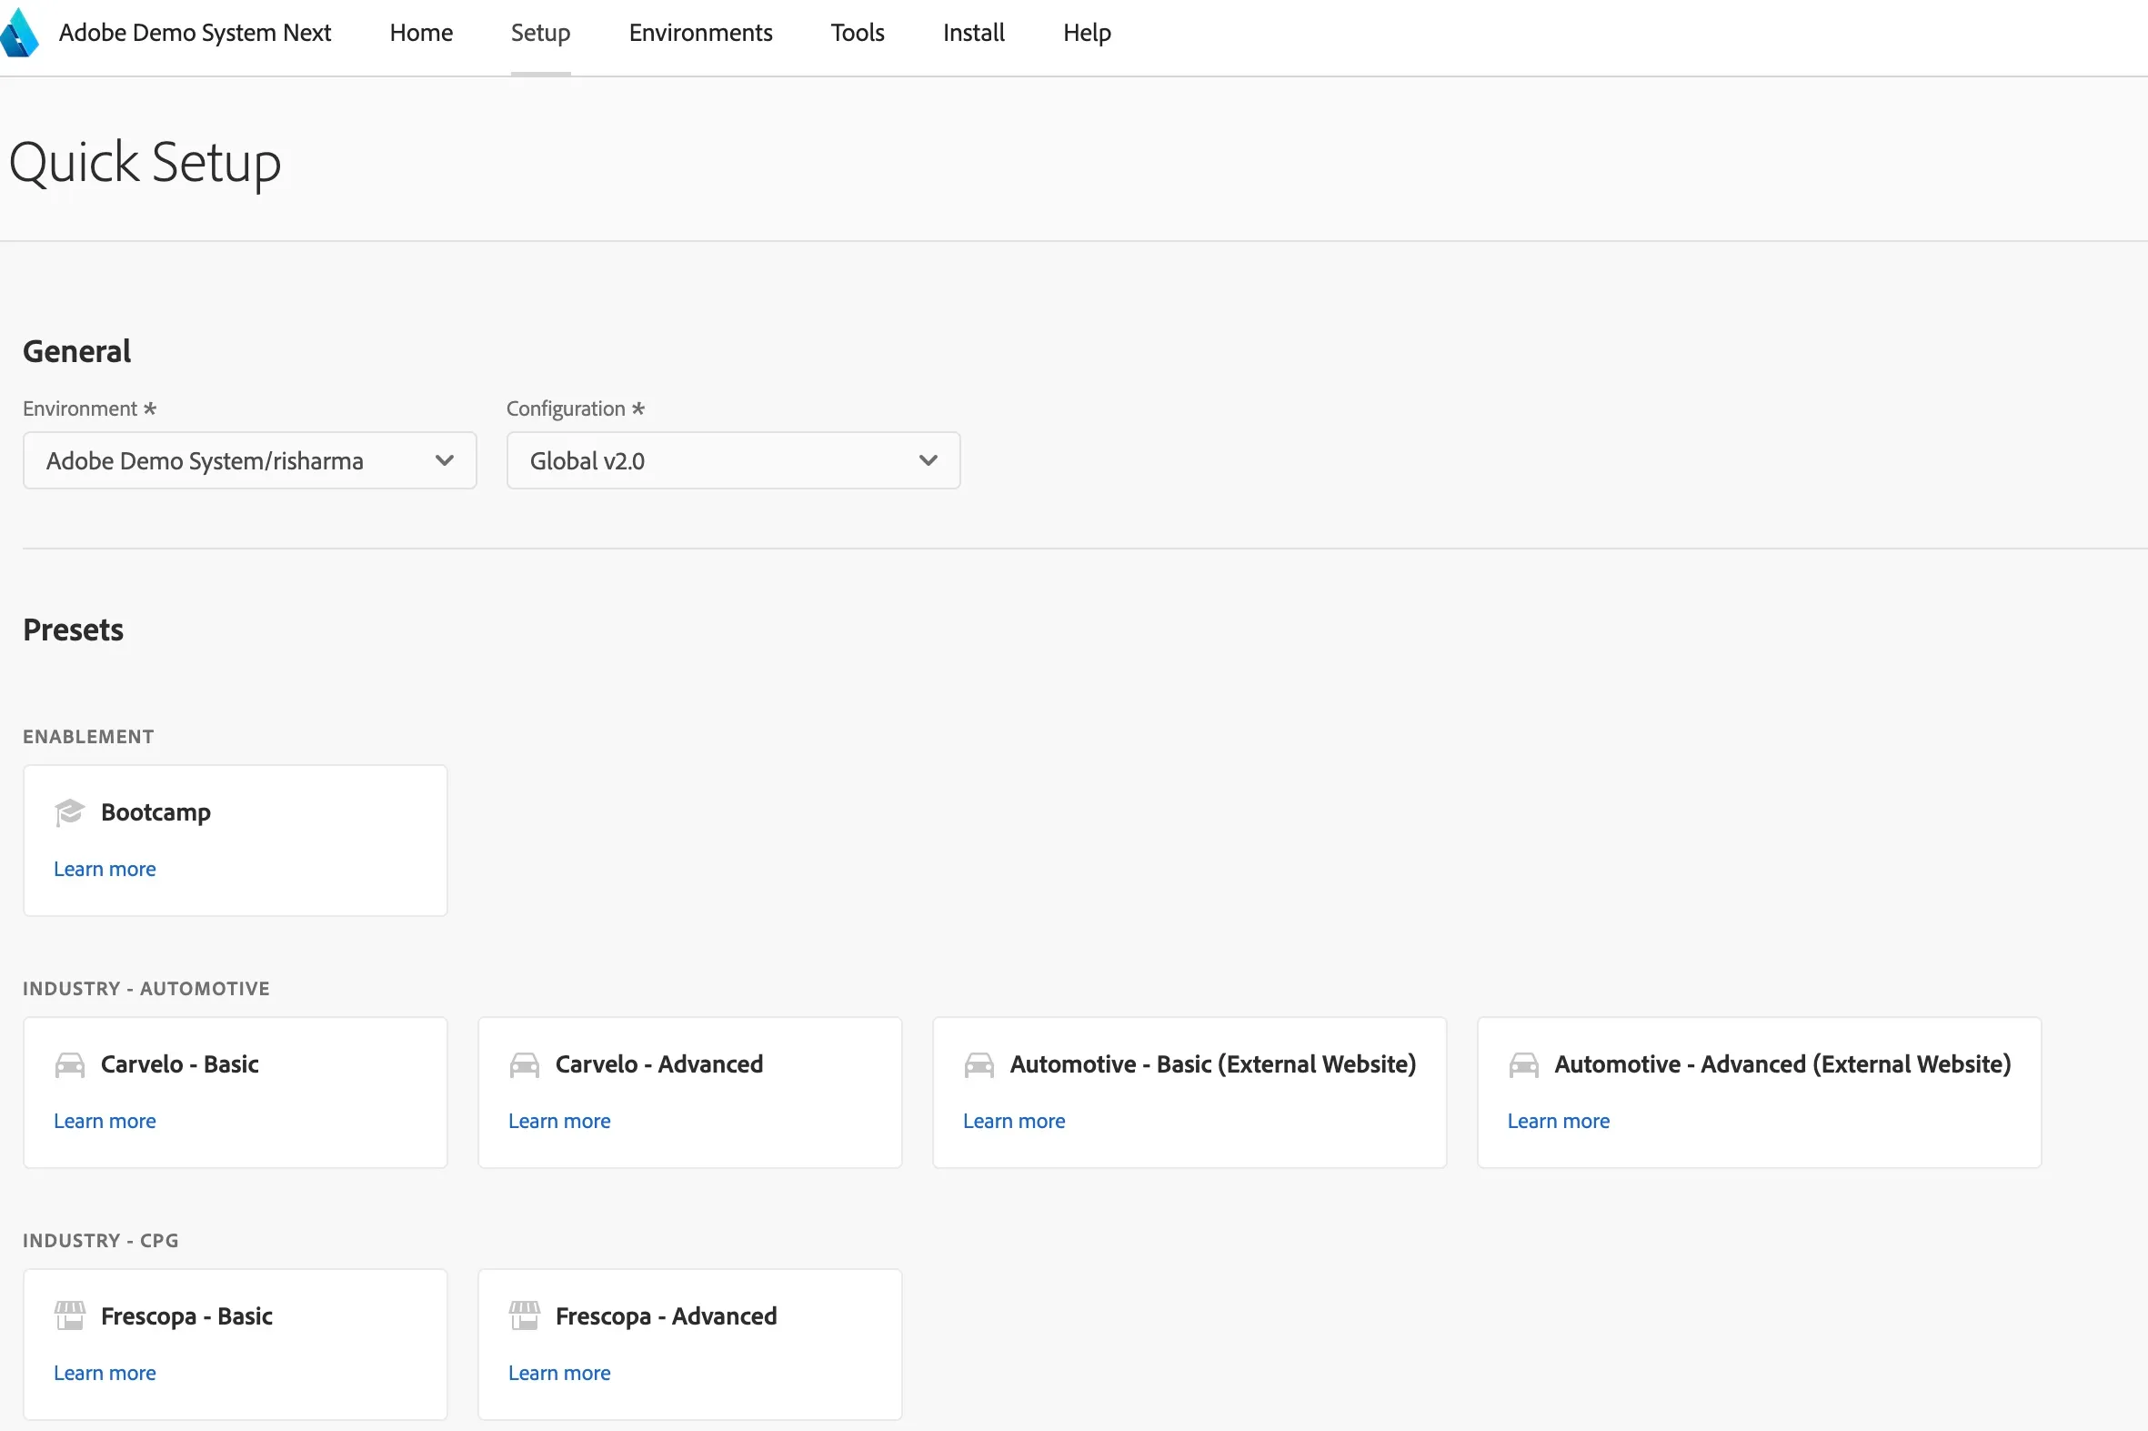Select the Frescopa - Basic preset title
Screen dimensions: 2148x1431
click(x=187, y=1316)
